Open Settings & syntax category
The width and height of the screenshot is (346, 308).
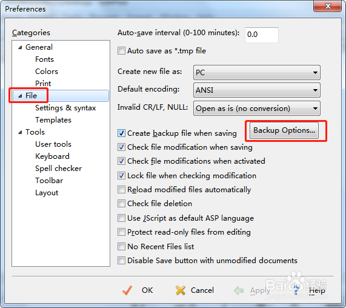pyautogui.click(x=65, y=108)
